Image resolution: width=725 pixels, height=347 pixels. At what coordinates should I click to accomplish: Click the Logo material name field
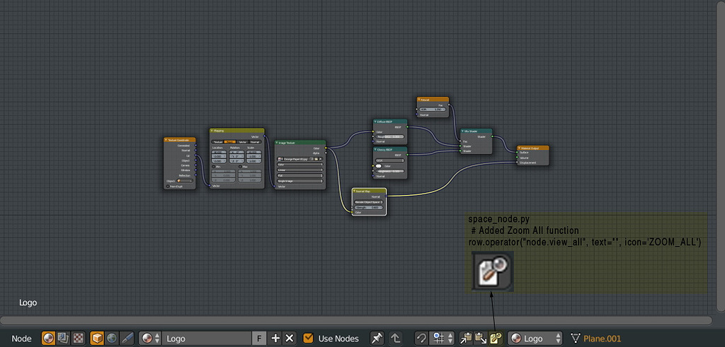click(207, 339)
